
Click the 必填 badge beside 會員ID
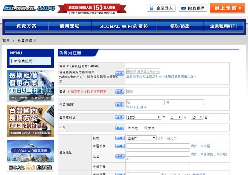click(x=120, y=73)
